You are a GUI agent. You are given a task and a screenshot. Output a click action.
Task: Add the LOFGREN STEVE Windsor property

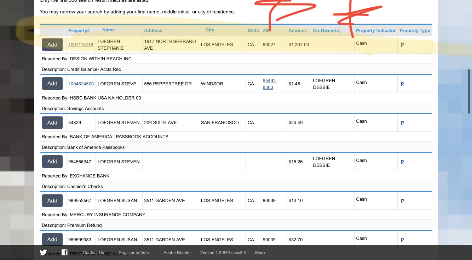tap(52, 84)
